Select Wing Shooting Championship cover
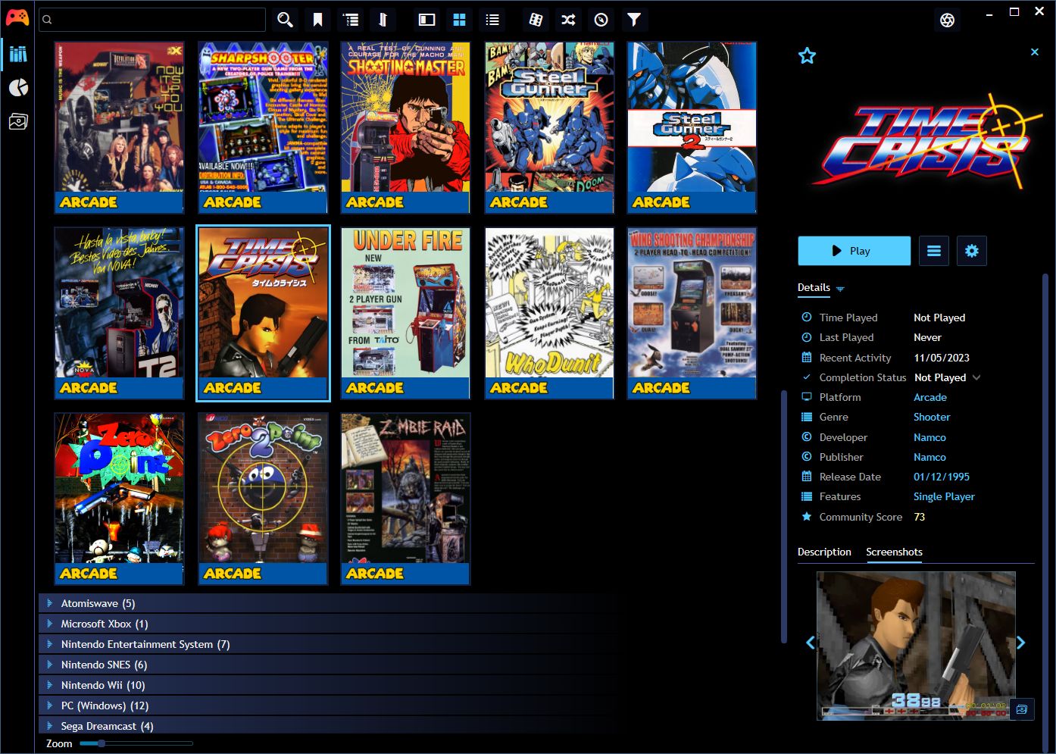The width and height of the screenshot is (1056, 754). 692,313
